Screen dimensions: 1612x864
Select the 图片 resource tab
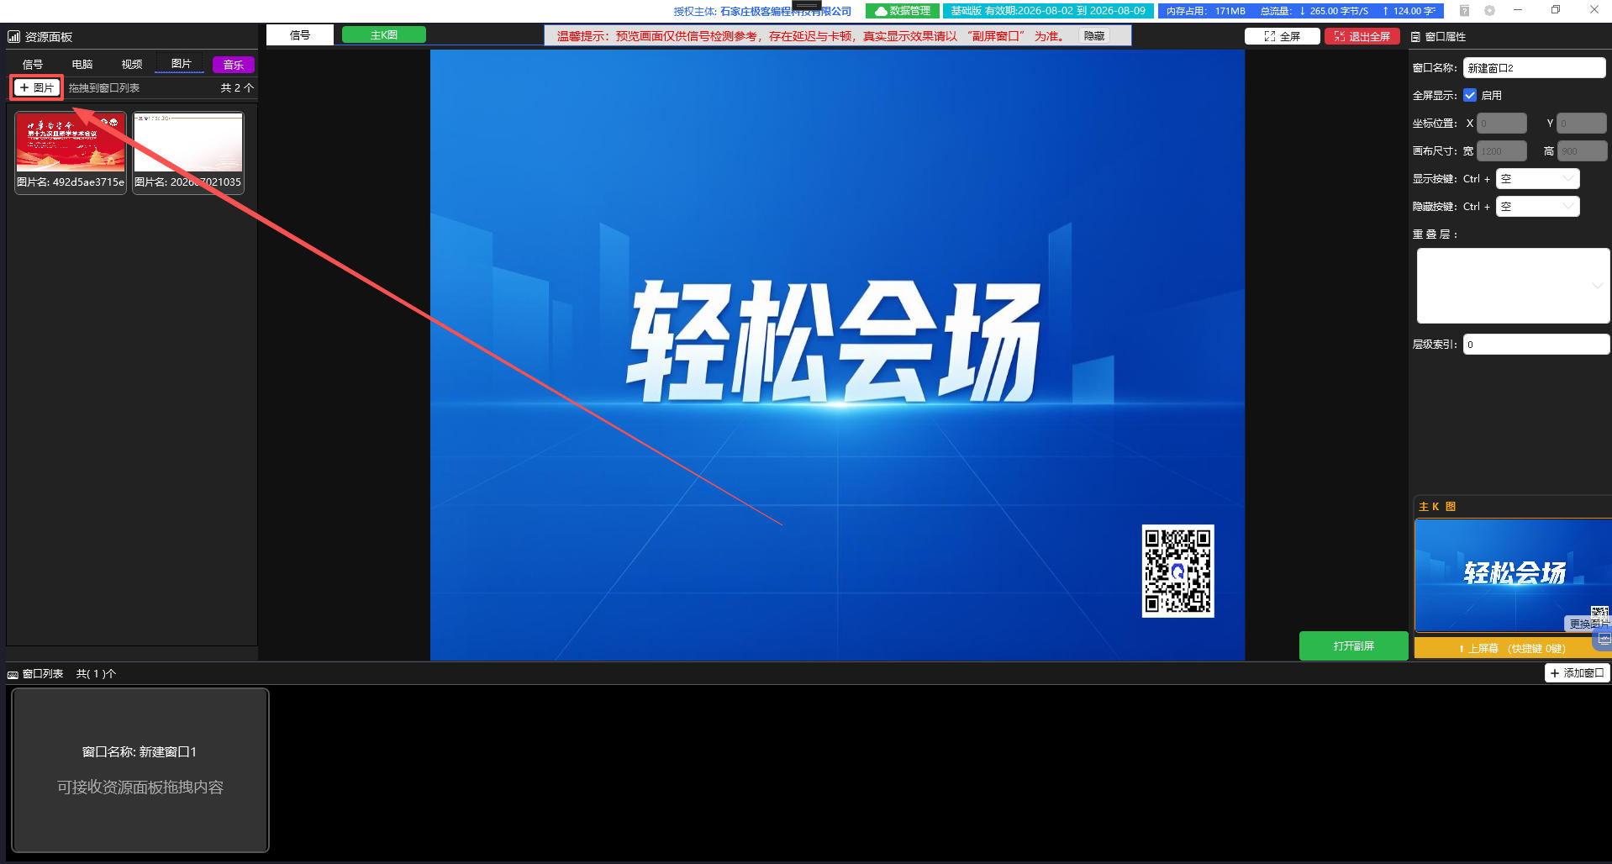pyautogui.click(x=181, y=64)
